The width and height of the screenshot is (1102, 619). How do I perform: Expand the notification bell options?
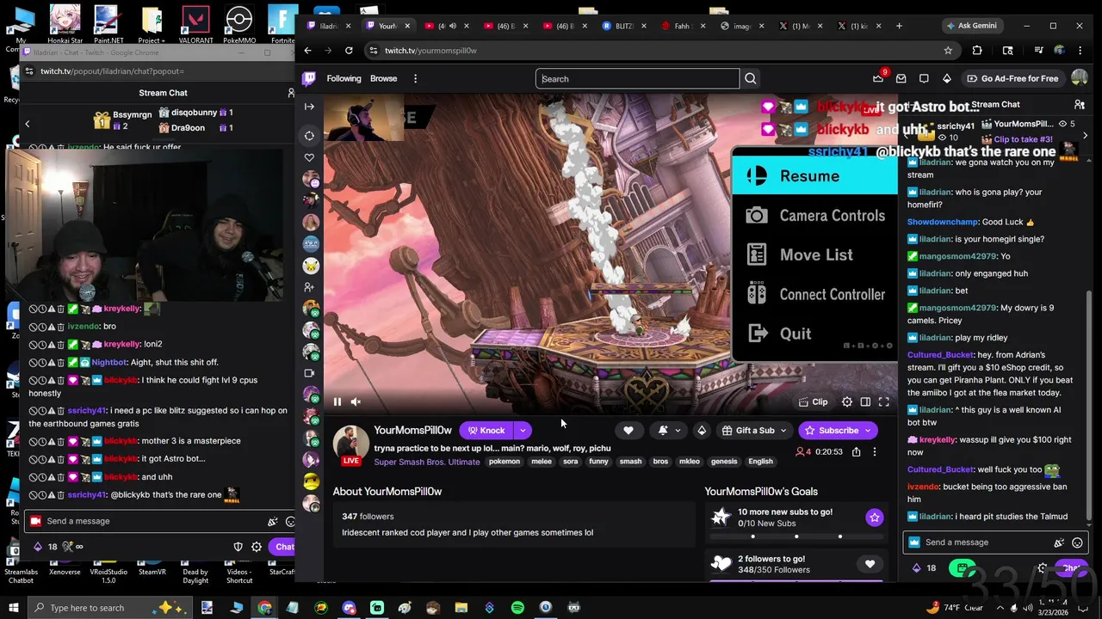pos(668,430)
